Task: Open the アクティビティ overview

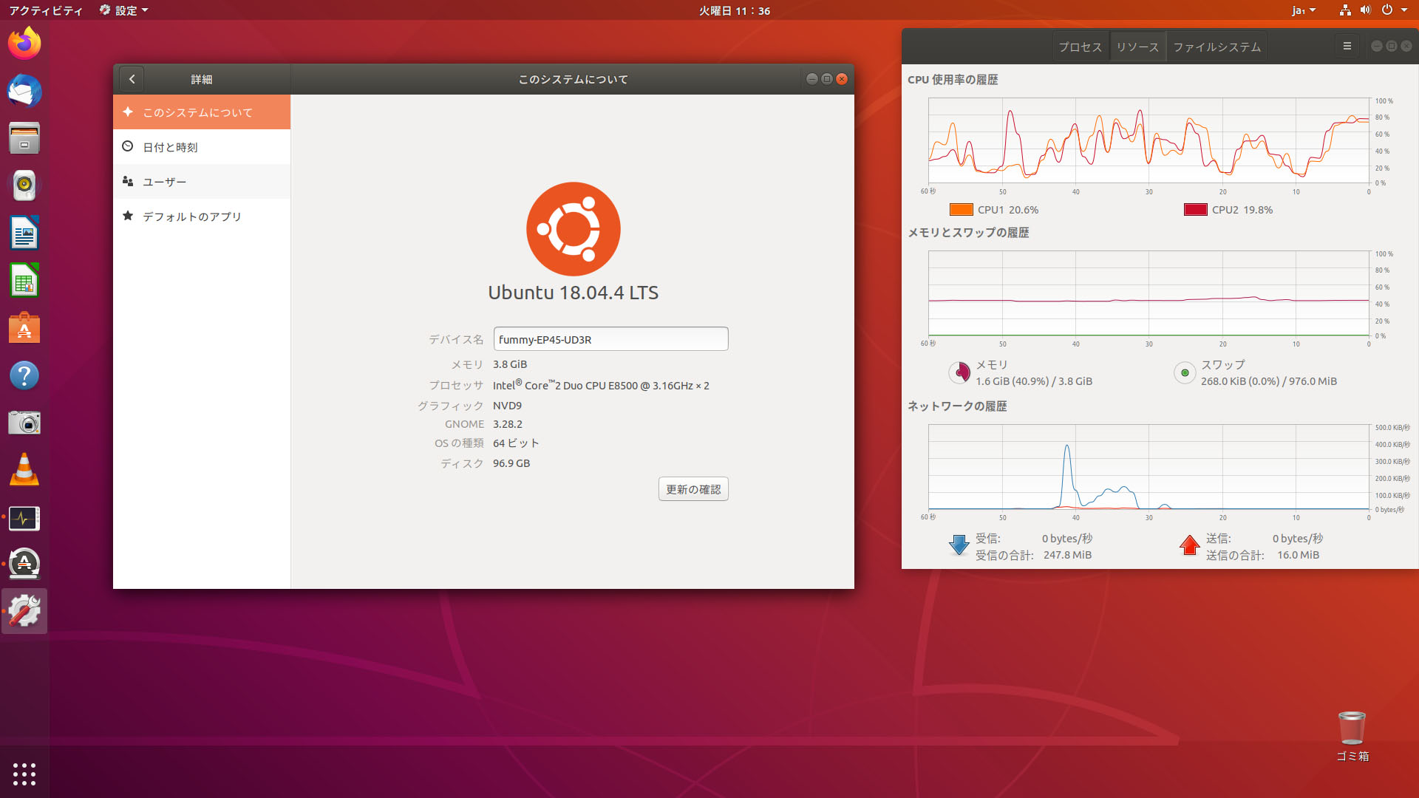Action: tap(46, 10)
